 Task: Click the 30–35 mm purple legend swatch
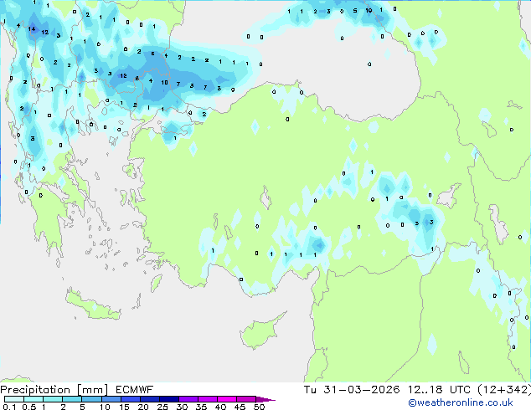188,399
